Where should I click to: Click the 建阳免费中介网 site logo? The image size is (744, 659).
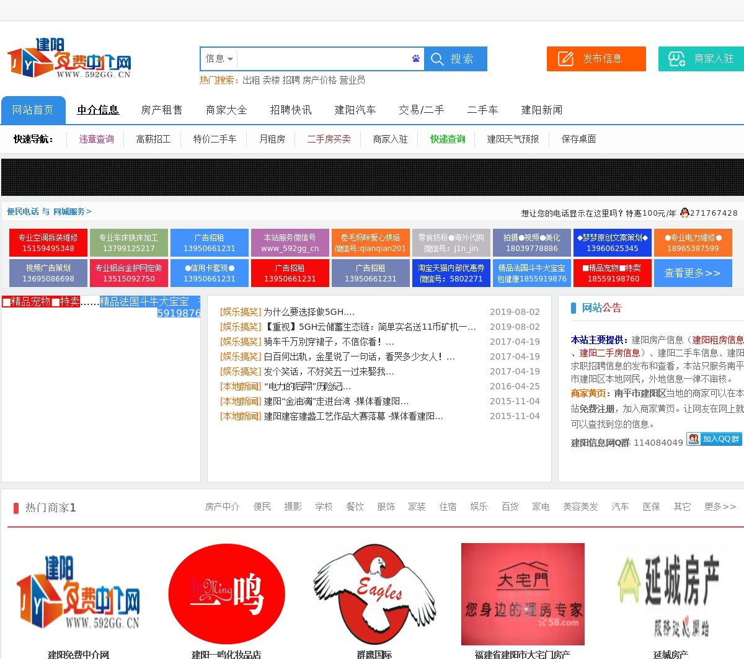pyautogui.click(x=69, y=58)
